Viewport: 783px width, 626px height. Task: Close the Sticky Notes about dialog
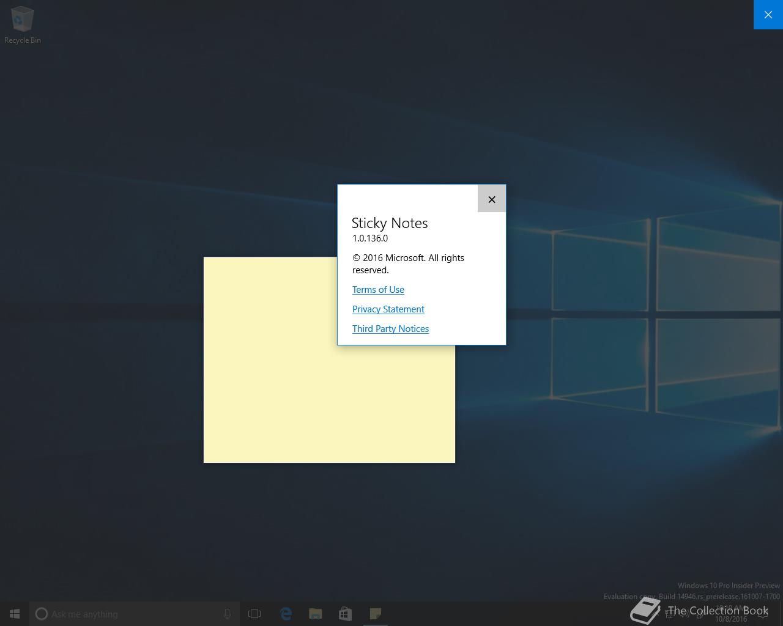click(x=491, y=199)
